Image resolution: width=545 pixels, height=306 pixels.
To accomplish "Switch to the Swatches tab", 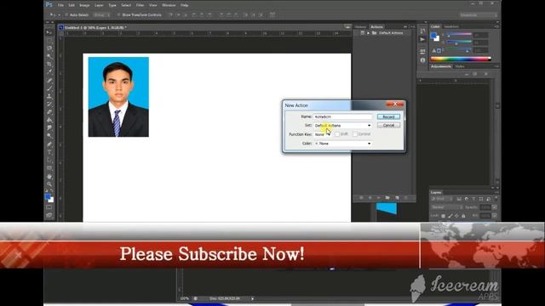I will coord(451,26).
